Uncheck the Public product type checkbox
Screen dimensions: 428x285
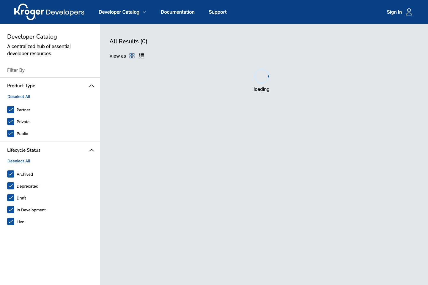coord(11,133)
